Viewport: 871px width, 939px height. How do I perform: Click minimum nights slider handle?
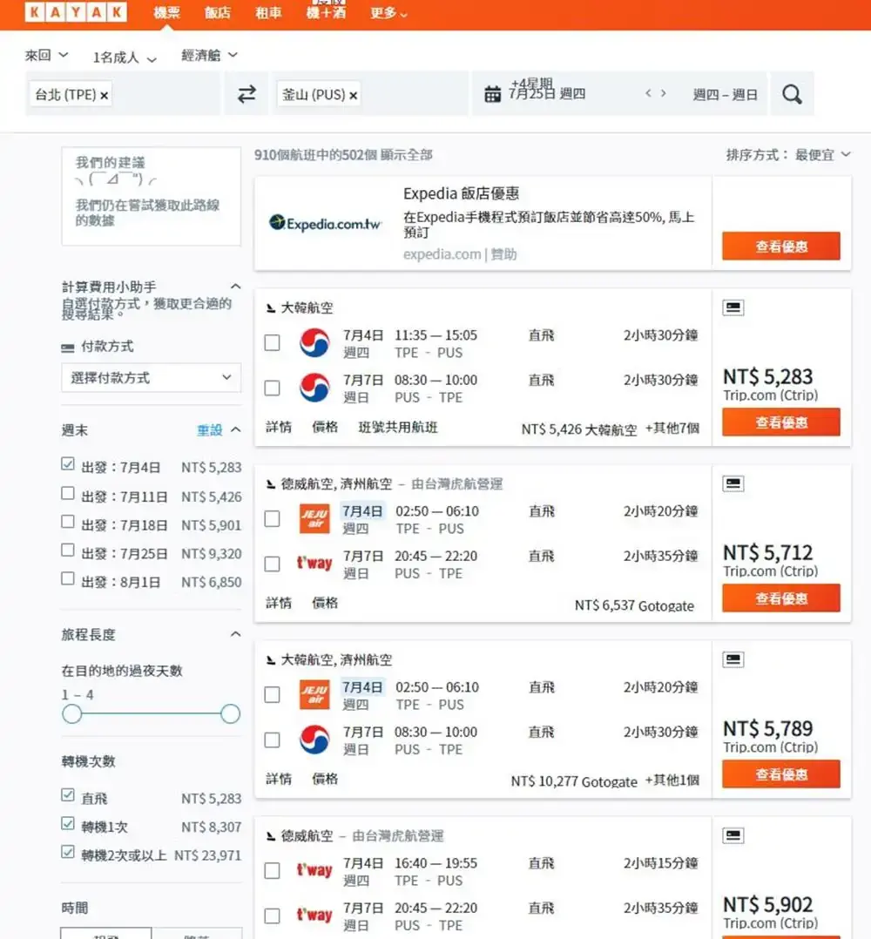71,714
